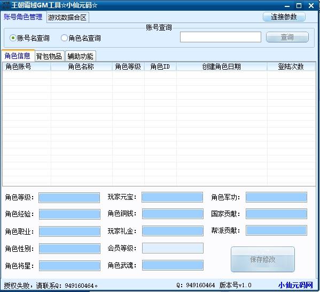Click the 角色等级 input field
Viewport: 320px width, 292px height.
pos(69,198)
